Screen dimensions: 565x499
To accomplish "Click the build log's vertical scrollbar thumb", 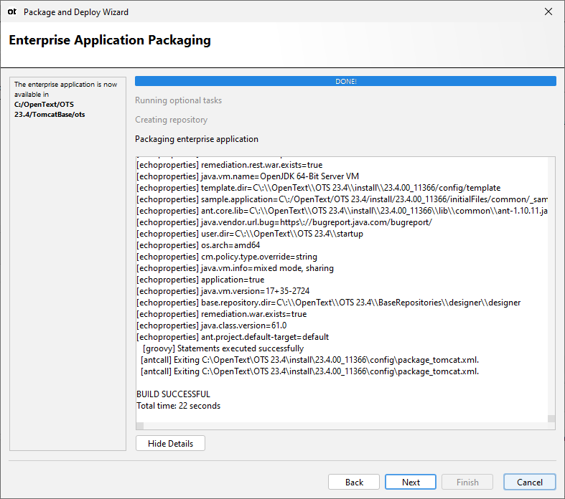I will pyautogui.click(x=551, y=419).
